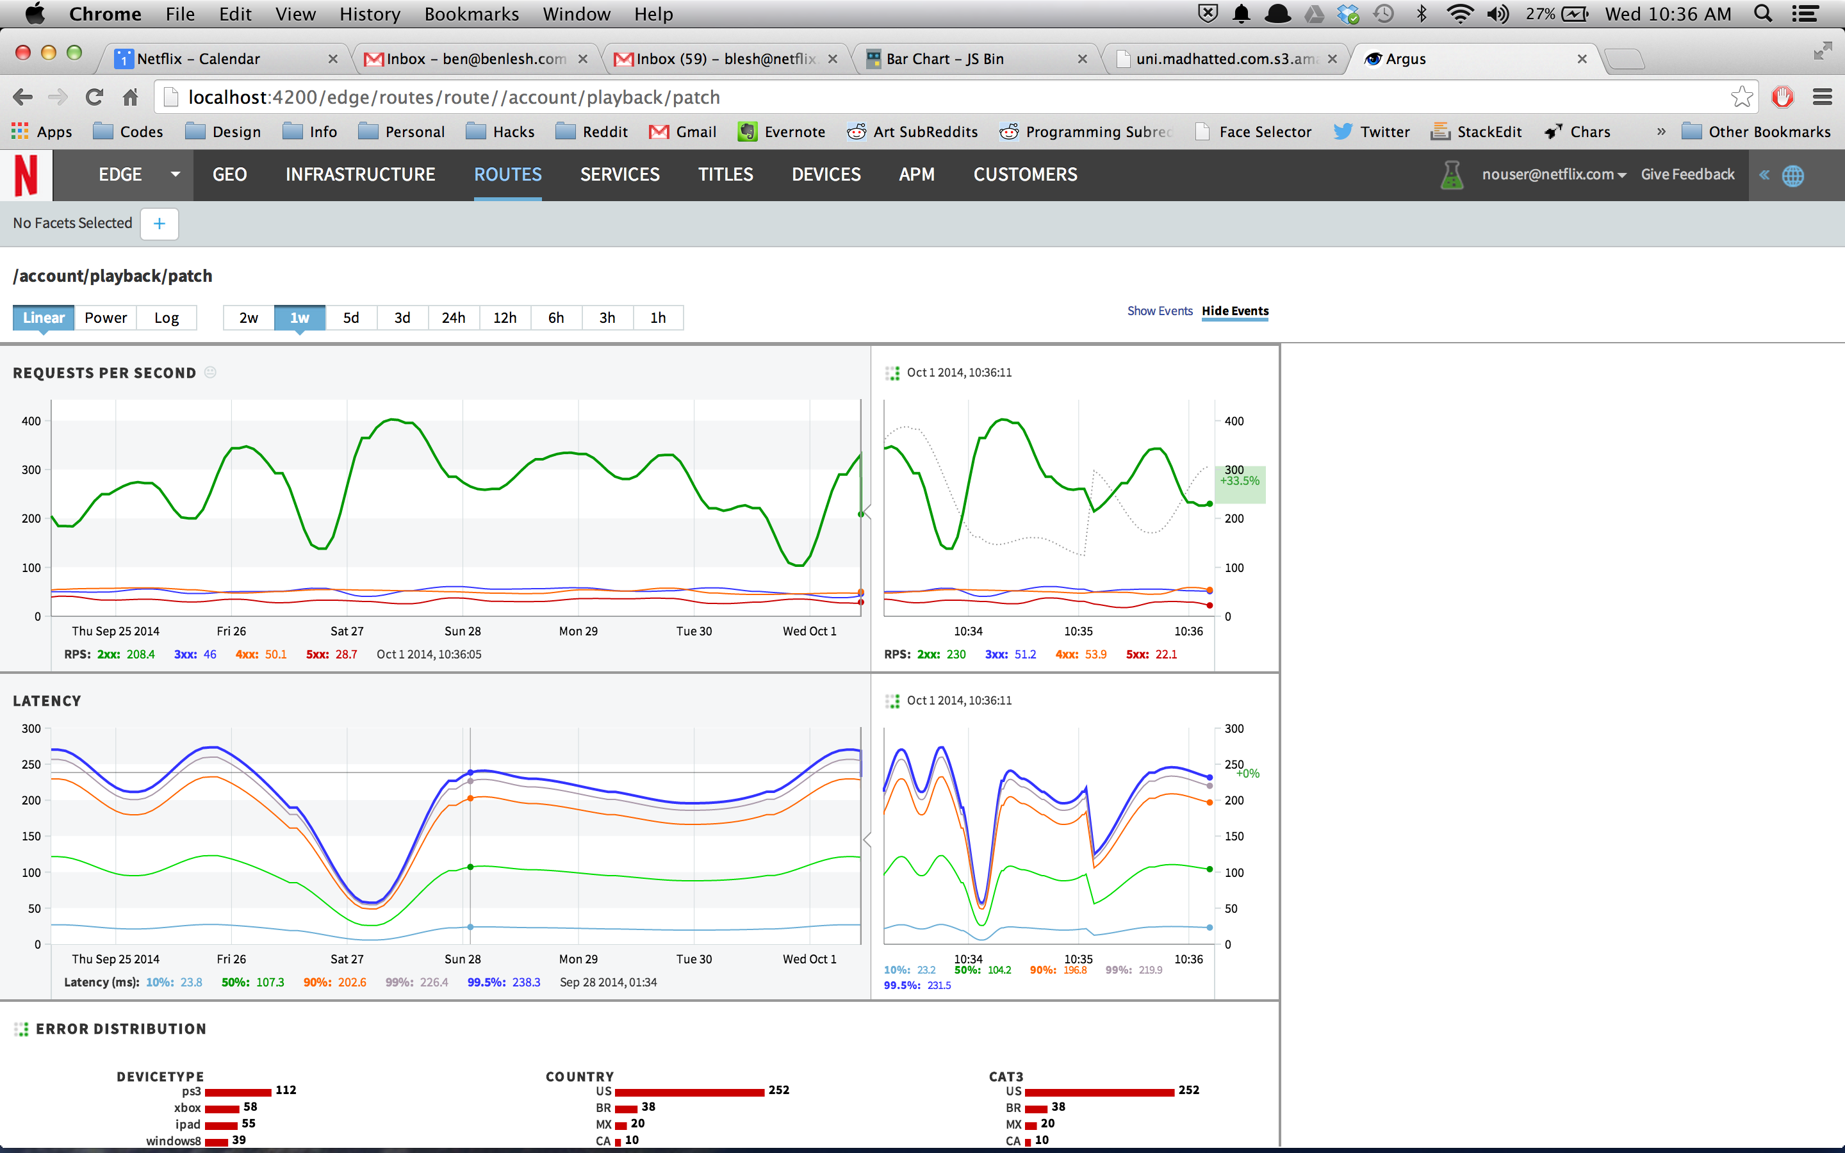Click the AdBlock stop-hand extension icon
Viewport: 1845px width, 1153px height.
pyautogui.click(x=1782, y=97)
